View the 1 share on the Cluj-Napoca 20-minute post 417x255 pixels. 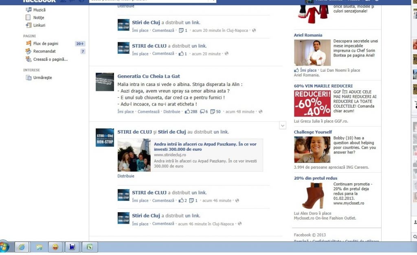point(183,31)
